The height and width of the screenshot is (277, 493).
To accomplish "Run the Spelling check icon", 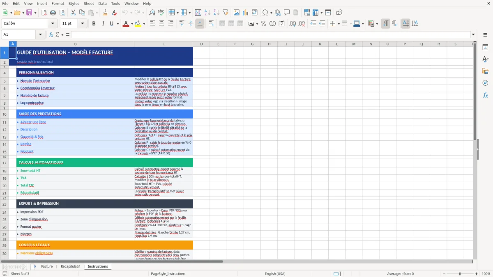I will tap(161, 13).
